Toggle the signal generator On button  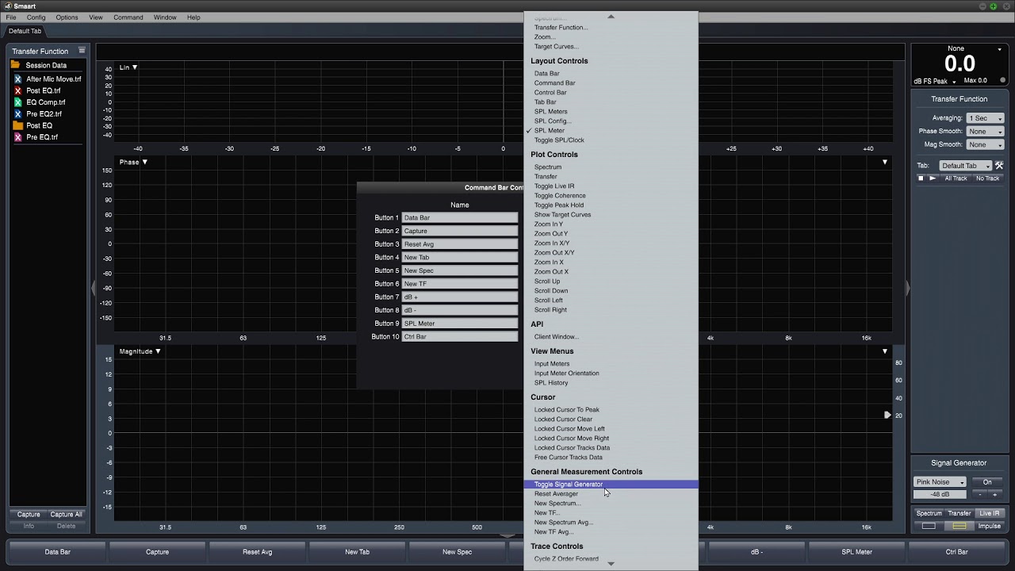click(x=987, y=482)
